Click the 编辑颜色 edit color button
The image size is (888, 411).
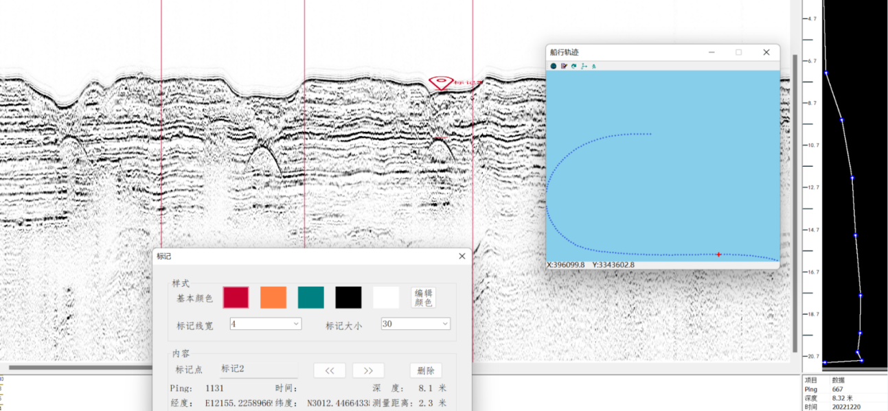(423, 298)
